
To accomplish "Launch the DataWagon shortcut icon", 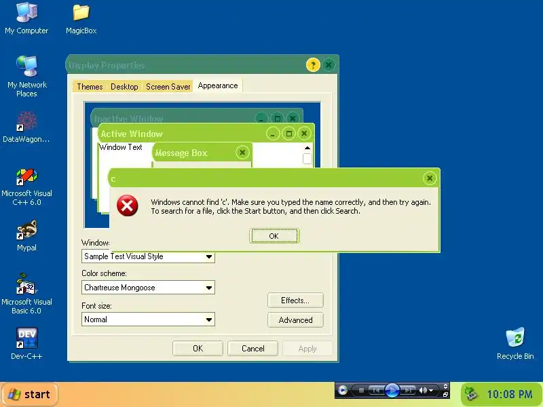I will pos(26,128).
